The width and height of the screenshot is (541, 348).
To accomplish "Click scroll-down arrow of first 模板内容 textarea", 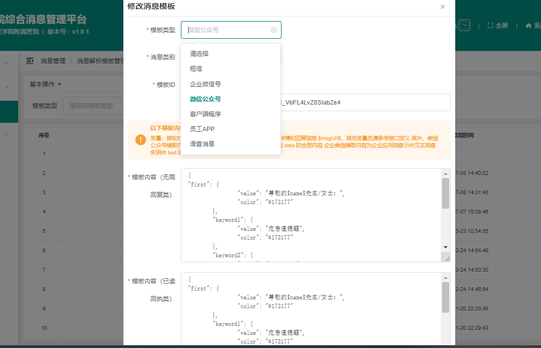I will (x=446, y=247).
